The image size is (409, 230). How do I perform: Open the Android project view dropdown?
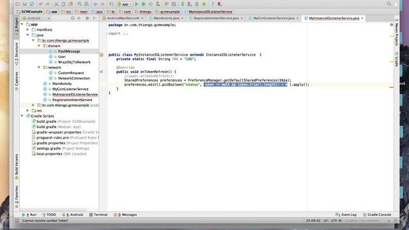[x=36, y=19]
